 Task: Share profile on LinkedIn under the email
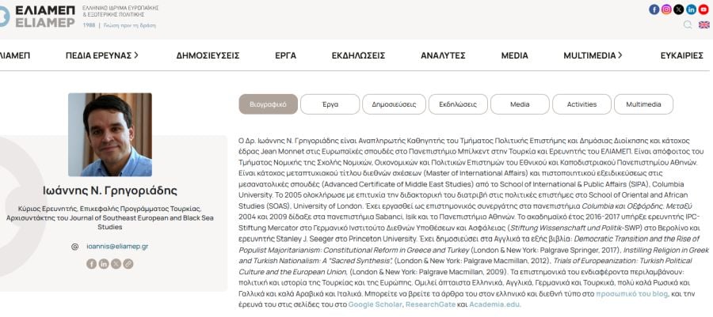[104, 264]
